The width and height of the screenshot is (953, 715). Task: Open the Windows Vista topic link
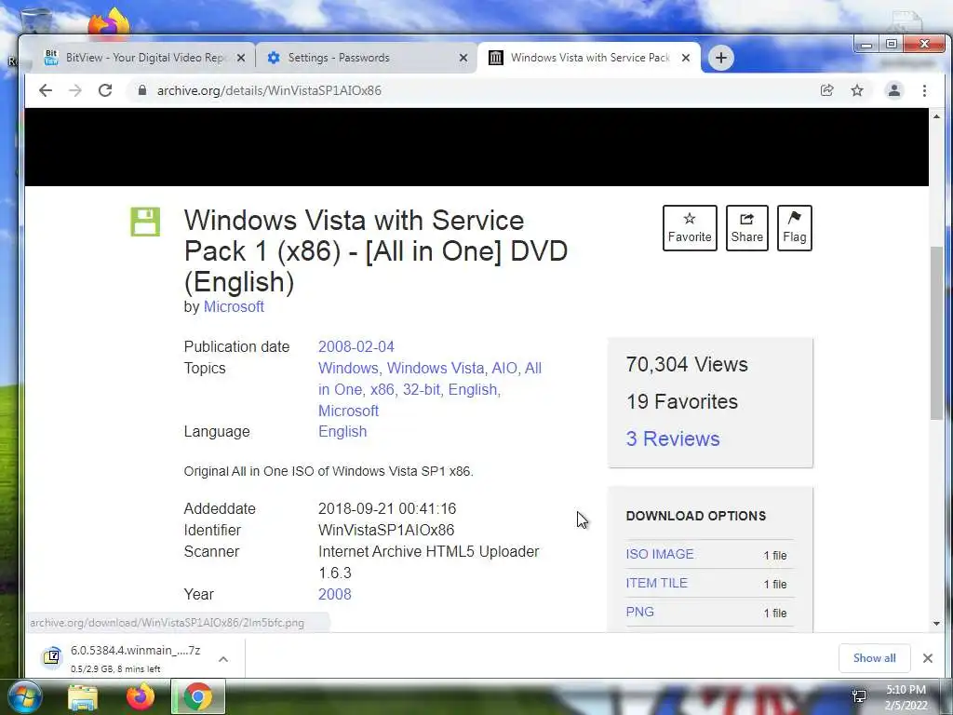tap(436, 368)
